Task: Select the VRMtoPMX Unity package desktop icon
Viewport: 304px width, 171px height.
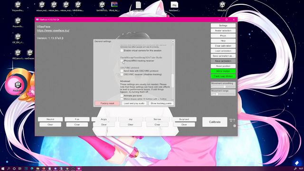Action: [222, 6]
